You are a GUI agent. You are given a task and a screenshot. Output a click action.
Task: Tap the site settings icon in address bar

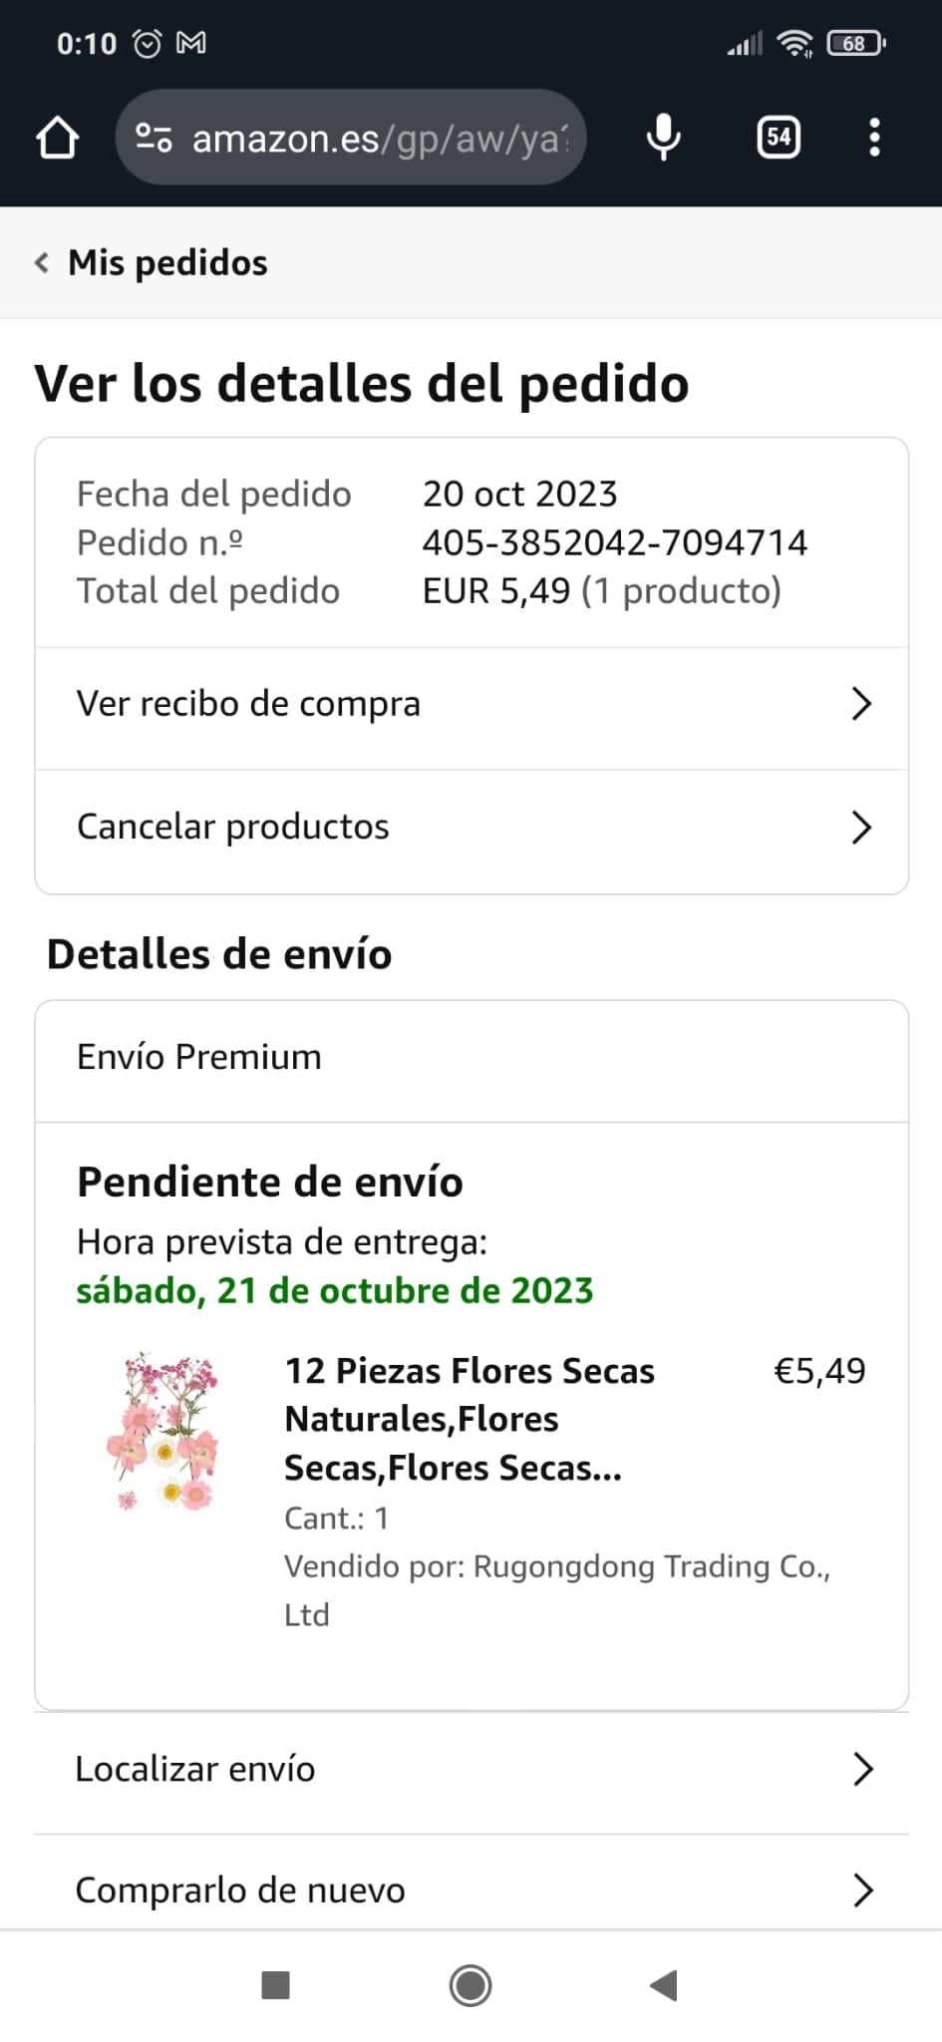point(154,138)
